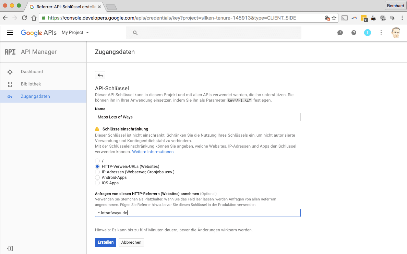The width and height of the screenshot is (407, 254).
Task: Click the back arrow above API-Schlüssel
Action: 100,75
